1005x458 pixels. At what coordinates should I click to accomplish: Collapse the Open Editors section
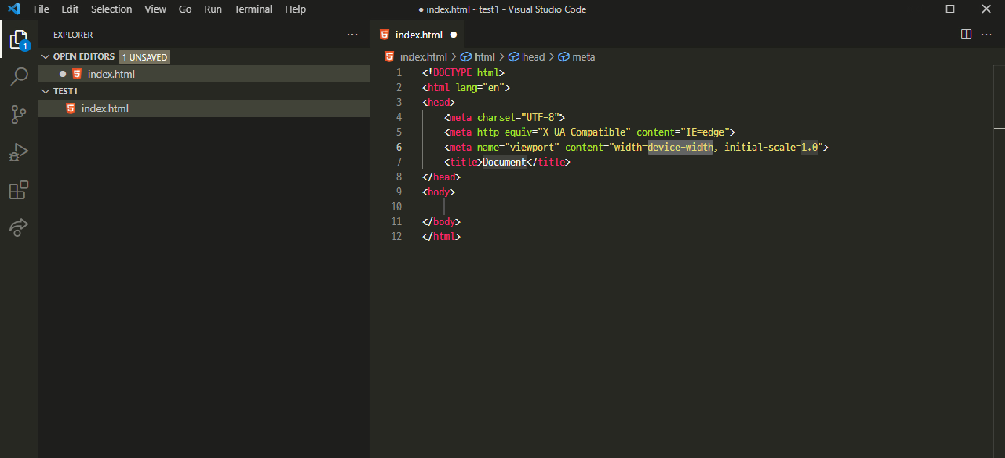(x=45, y=57)
